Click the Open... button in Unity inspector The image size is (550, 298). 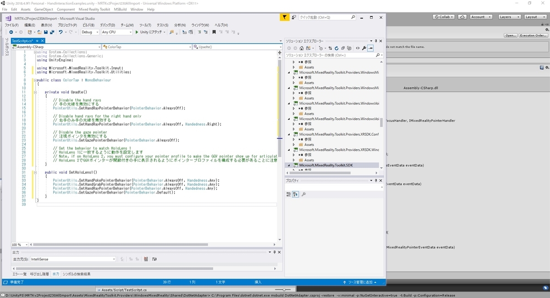511,35
